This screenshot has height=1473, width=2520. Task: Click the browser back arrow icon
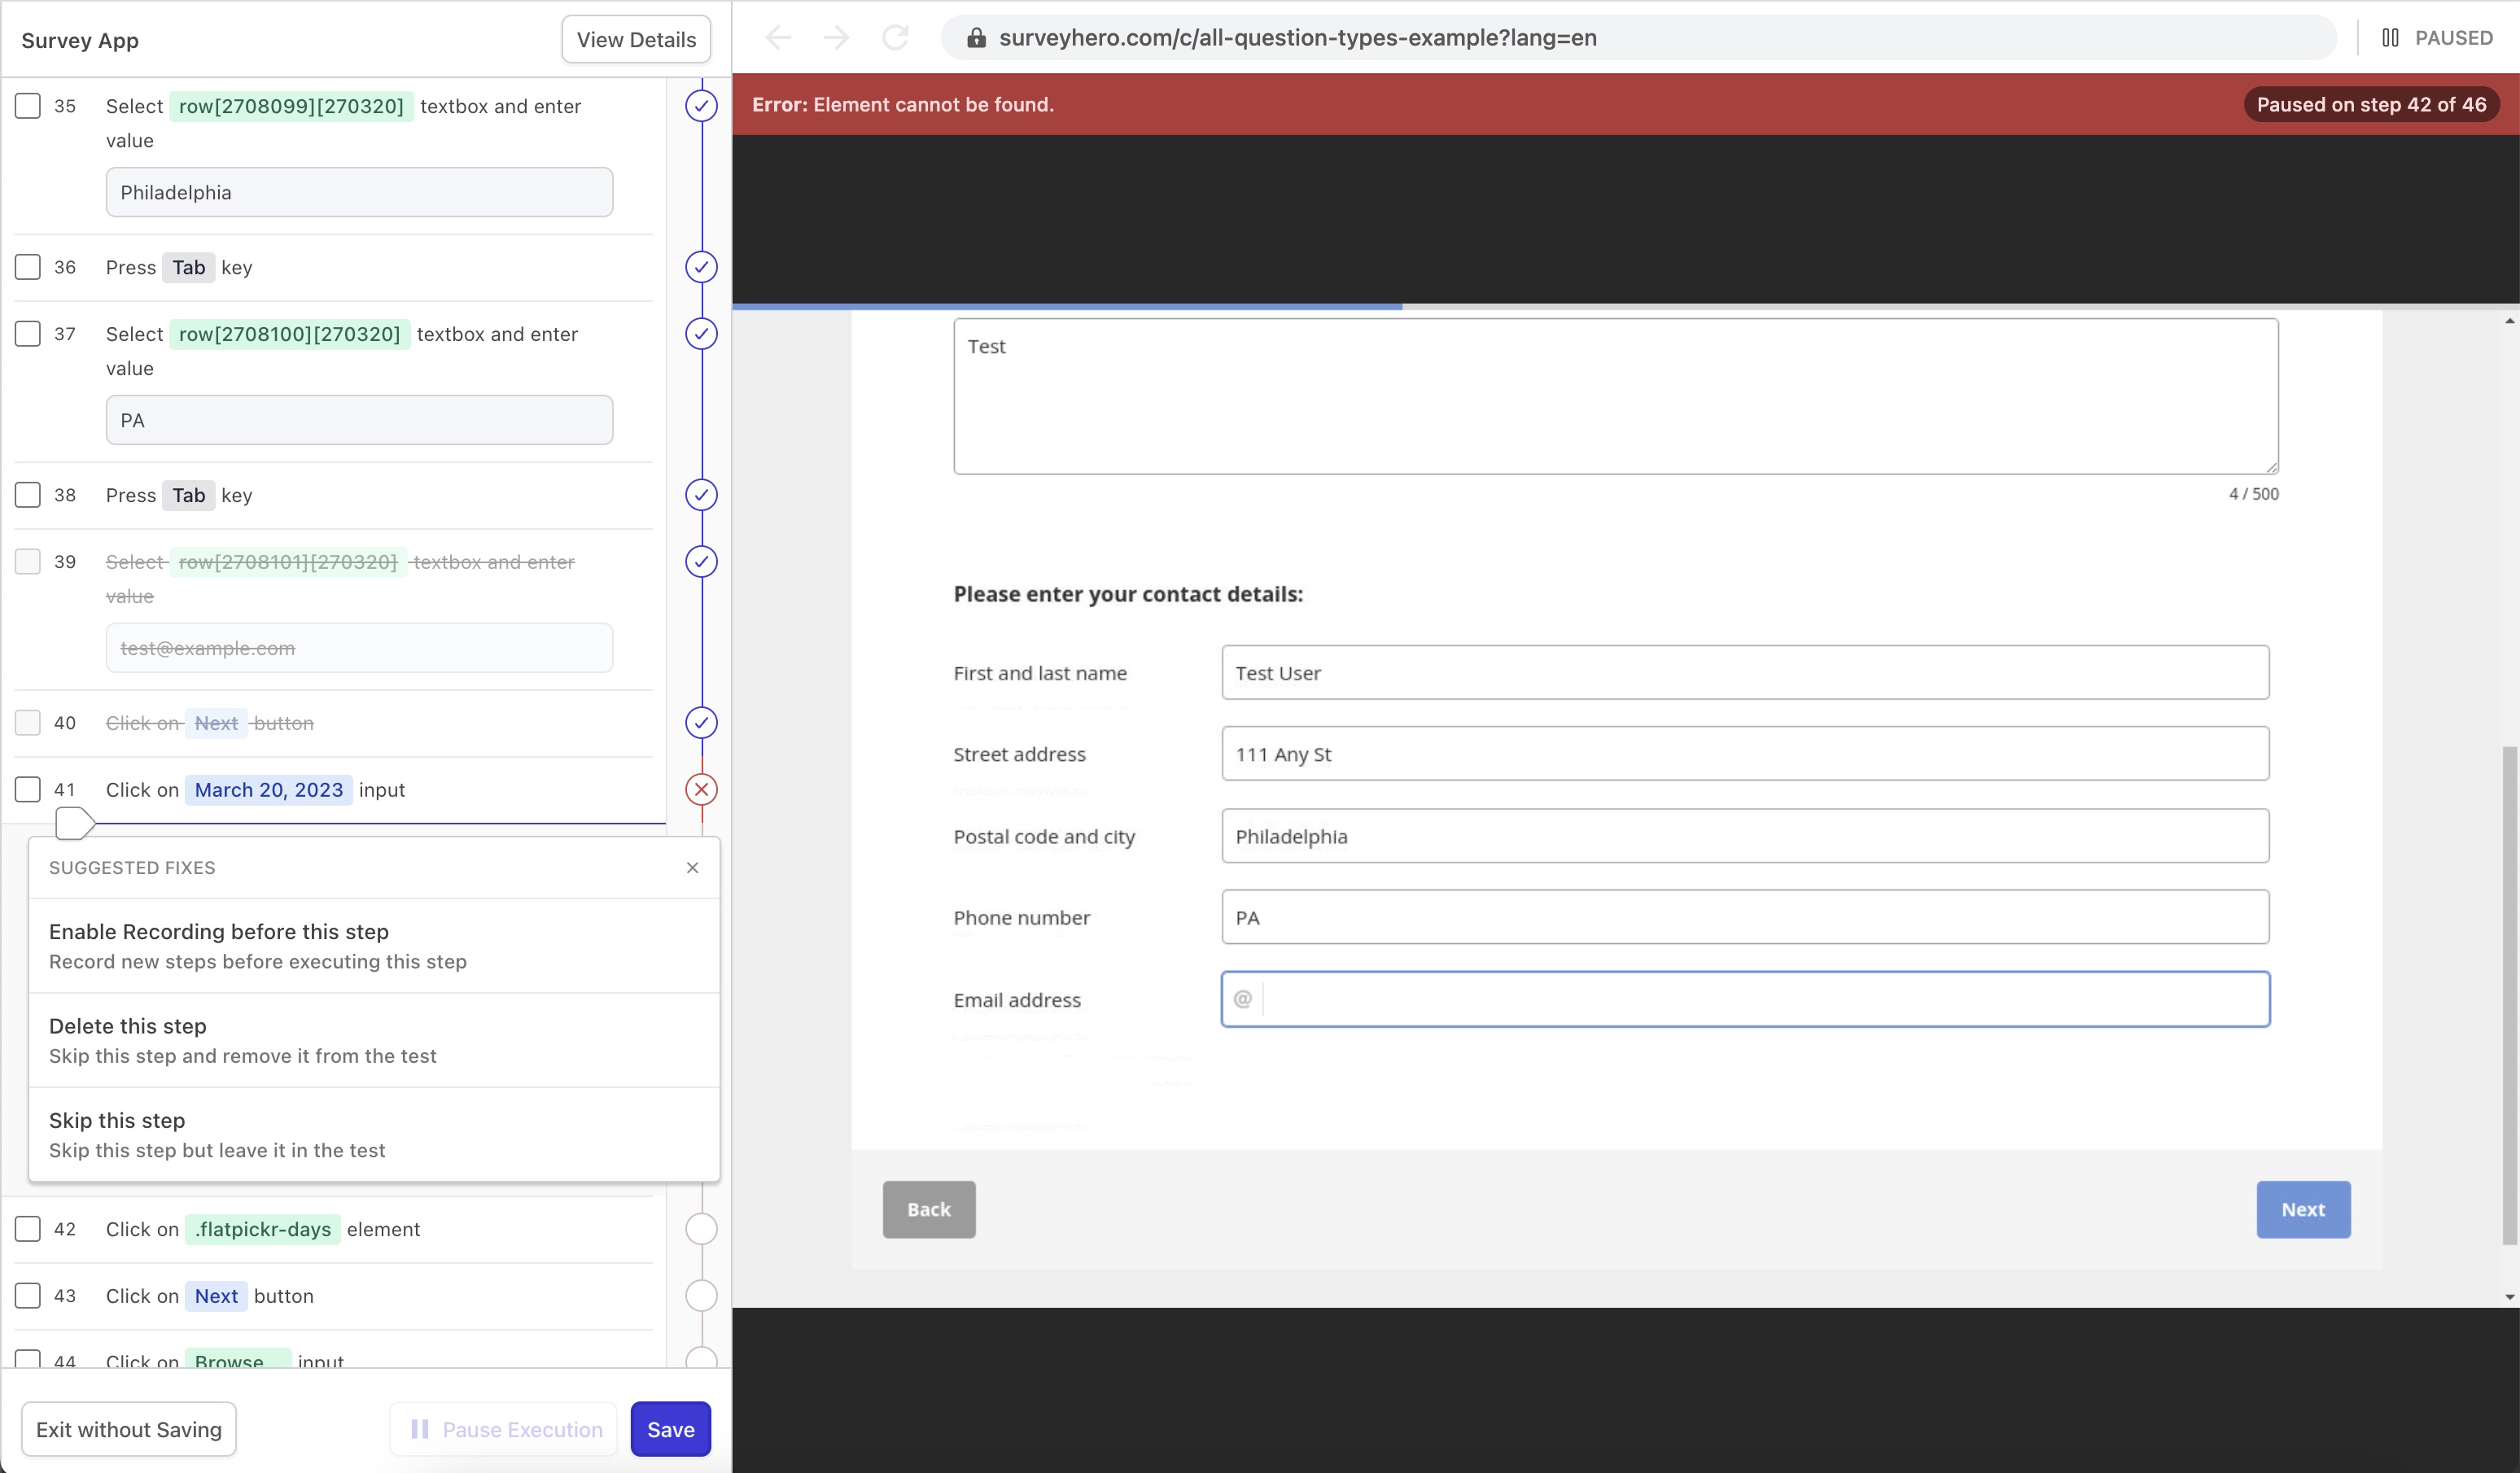point(778,38)
